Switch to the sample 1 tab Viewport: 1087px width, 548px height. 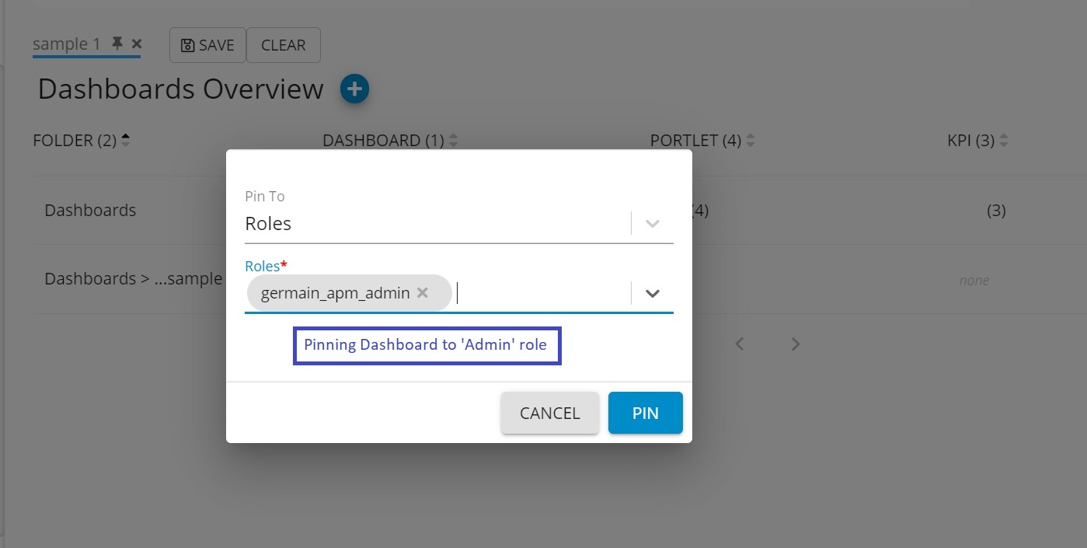coord(67,44)
